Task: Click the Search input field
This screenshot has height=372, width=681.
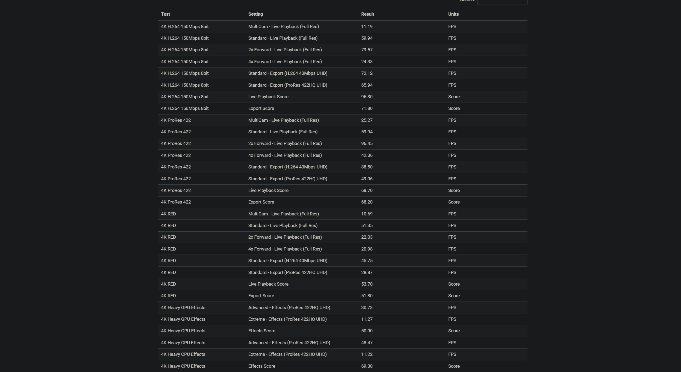Action: [x=502, y=2]
